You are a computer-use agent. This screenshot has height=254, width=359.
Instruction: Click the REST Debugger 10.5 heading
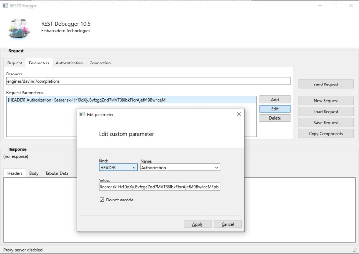click(x=66, y=24)
